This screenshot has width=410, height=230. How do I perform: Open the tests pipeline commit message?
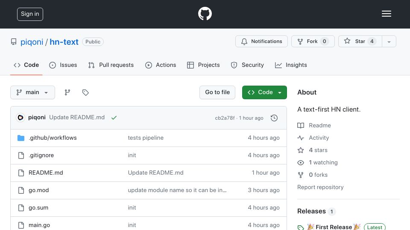(x=146, y=138)
